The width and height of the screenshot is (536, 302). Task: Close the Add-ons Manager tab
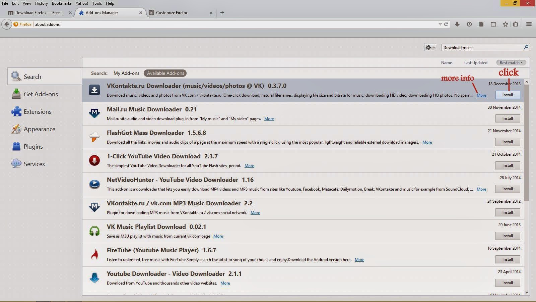point(141,13)
